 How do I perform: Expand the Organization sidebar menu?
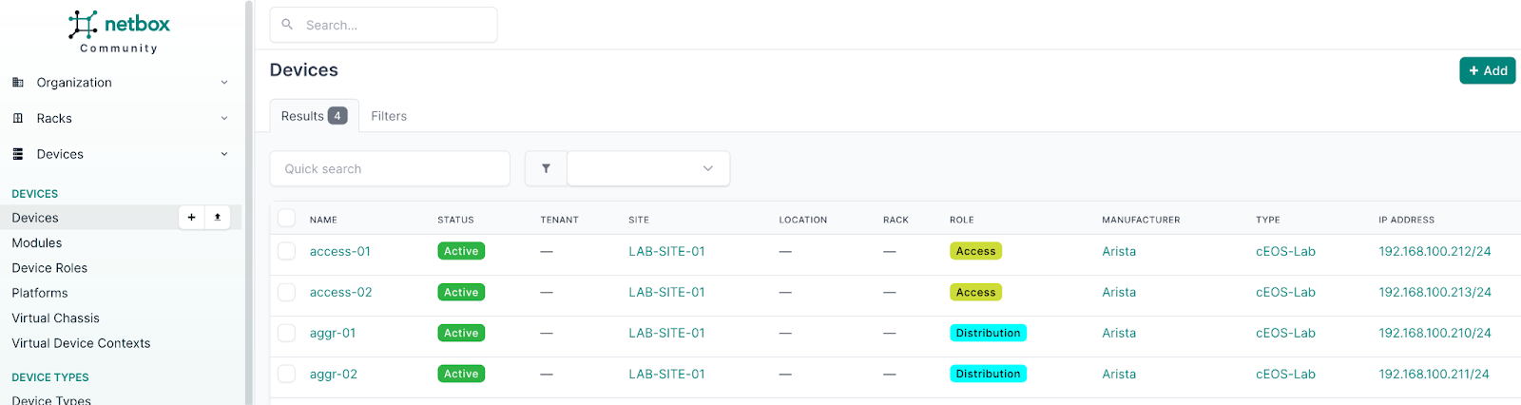[x=224, y=83]
